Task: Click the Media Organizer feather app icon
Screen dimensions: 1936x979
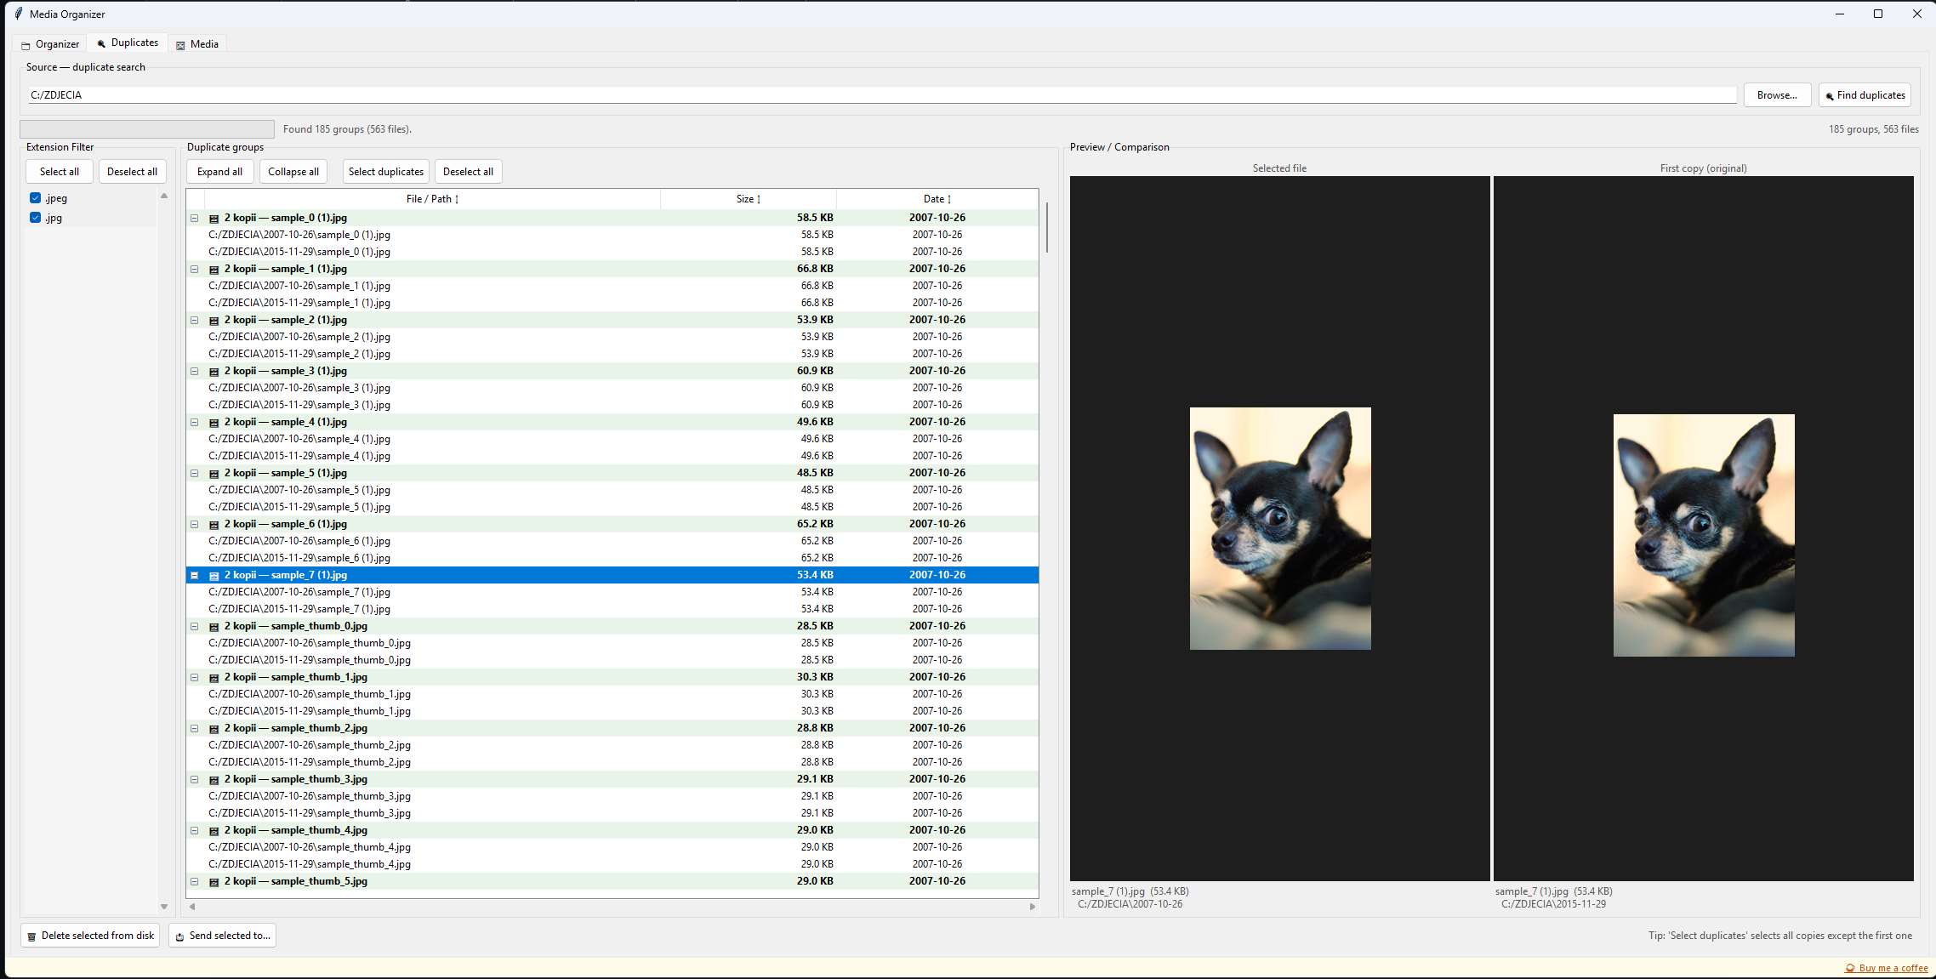Action: [x=18, y=14]
